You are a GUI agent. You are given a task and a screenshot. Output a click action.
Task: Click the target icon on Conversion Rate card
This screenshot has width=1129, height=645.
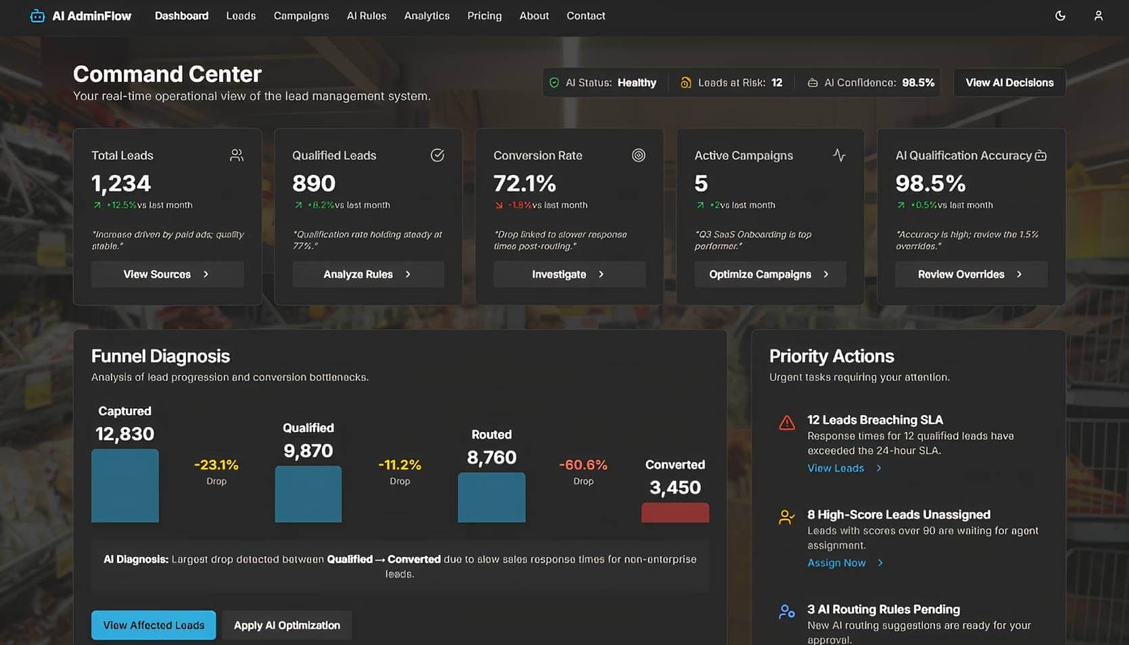(x=638, y=156)
